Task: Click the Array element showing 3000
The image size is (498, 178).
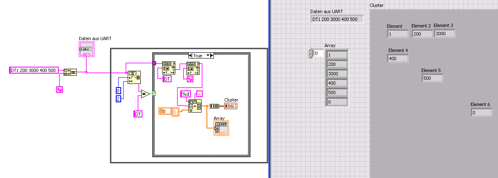Action: click(x=337, y=73)
